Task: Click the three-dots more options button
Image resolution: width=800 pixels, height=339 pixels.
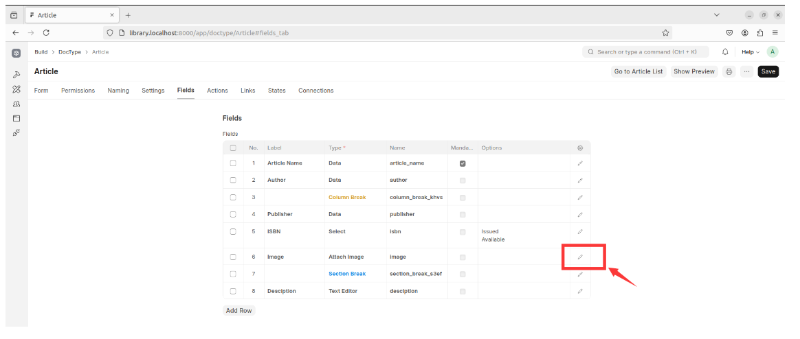Action: (746, 71)
